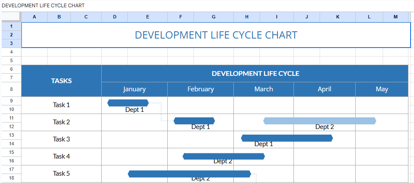Select the TASKS header cell
414x183 pixels.
(61, 81)
